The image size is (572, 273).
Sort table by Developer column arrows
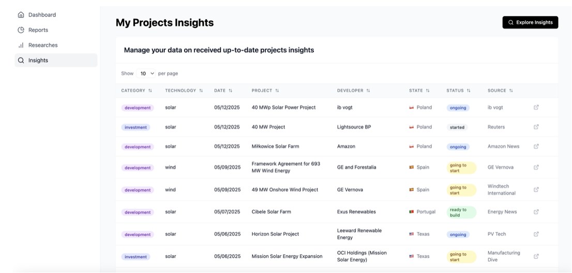pos(368,91)
